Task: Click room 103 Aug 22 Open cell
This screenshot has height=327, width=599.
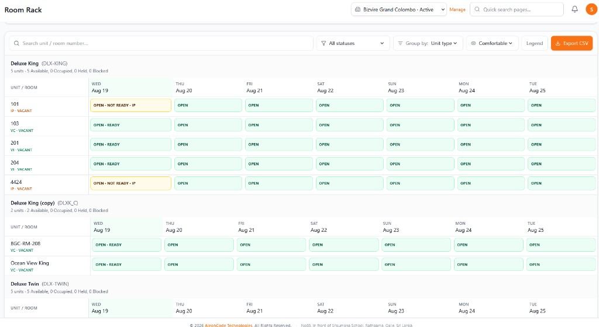Action: (x=350, y=125)
